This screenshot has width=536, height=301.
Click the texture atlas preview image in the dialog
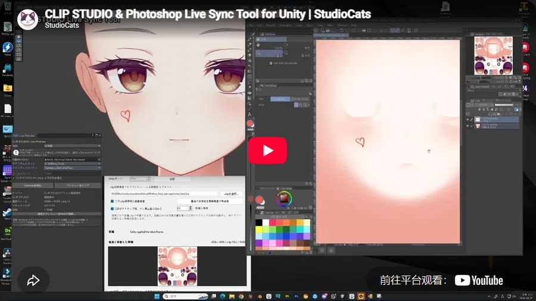click(x=177, y=266)
